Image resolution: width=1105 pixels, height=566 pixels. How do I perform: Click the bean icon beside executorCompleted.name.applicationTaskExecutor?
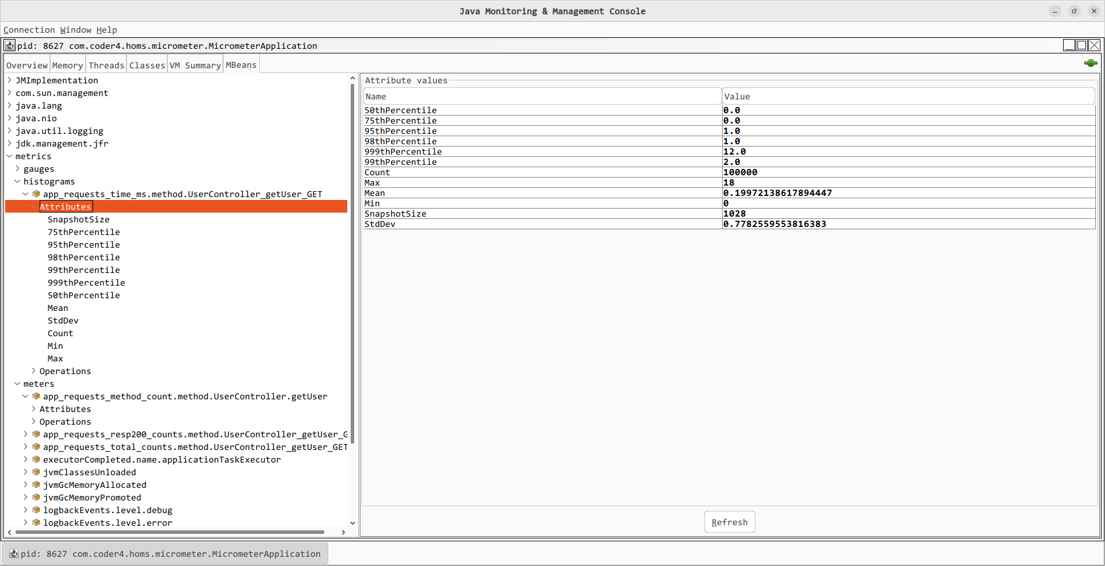point(36,460)
